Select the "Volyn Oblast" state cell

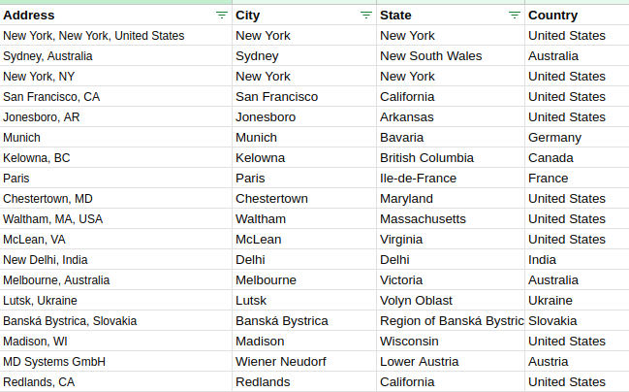tap(418, 301)
